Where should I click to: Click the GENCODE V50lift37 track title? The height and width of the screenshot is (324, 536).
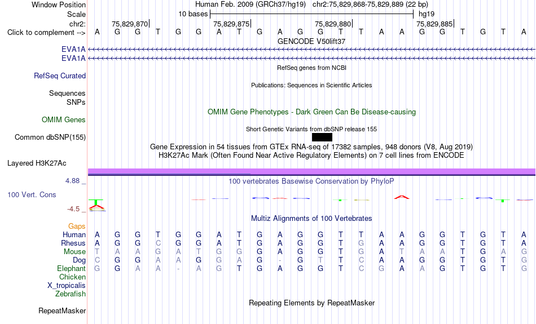pos(311,41)
